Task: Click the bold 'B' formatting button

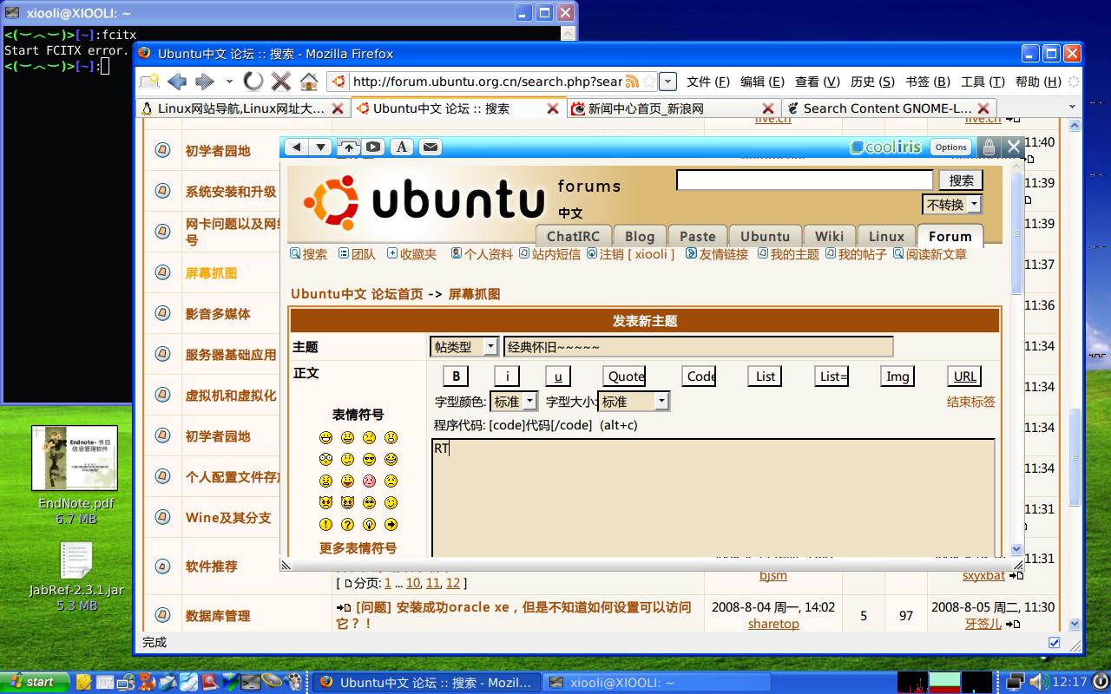Action: coord(456,376)
